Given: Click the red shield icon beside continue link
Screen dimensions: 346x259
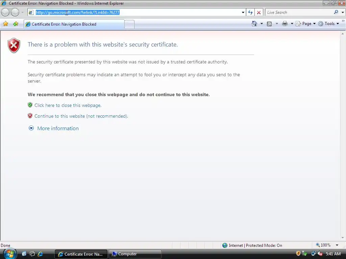Looking at the screenshot, I should 30,116.
